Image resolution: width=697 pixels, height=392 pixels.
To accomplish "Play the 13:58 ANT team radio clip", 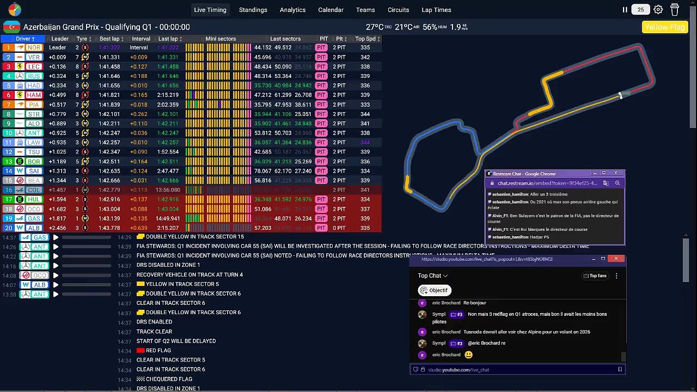I will pyautogui.click(x=56, y=295).
